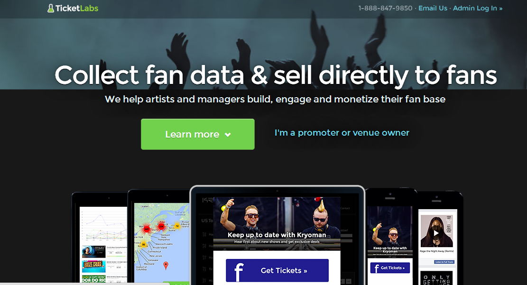
Task: Open the Booze Cruise event thumbnail
Action: 94,266
